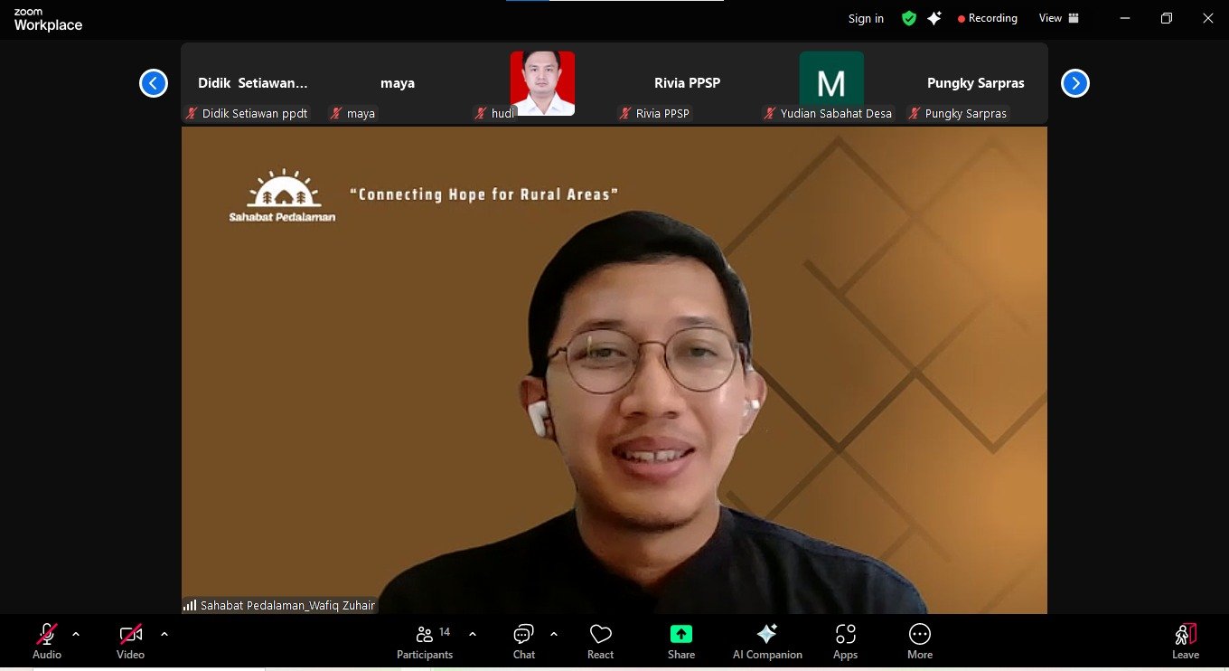This screenshot has height=671, width=1229.
Task: Start camera with the Video button
Action: (131, 642)
